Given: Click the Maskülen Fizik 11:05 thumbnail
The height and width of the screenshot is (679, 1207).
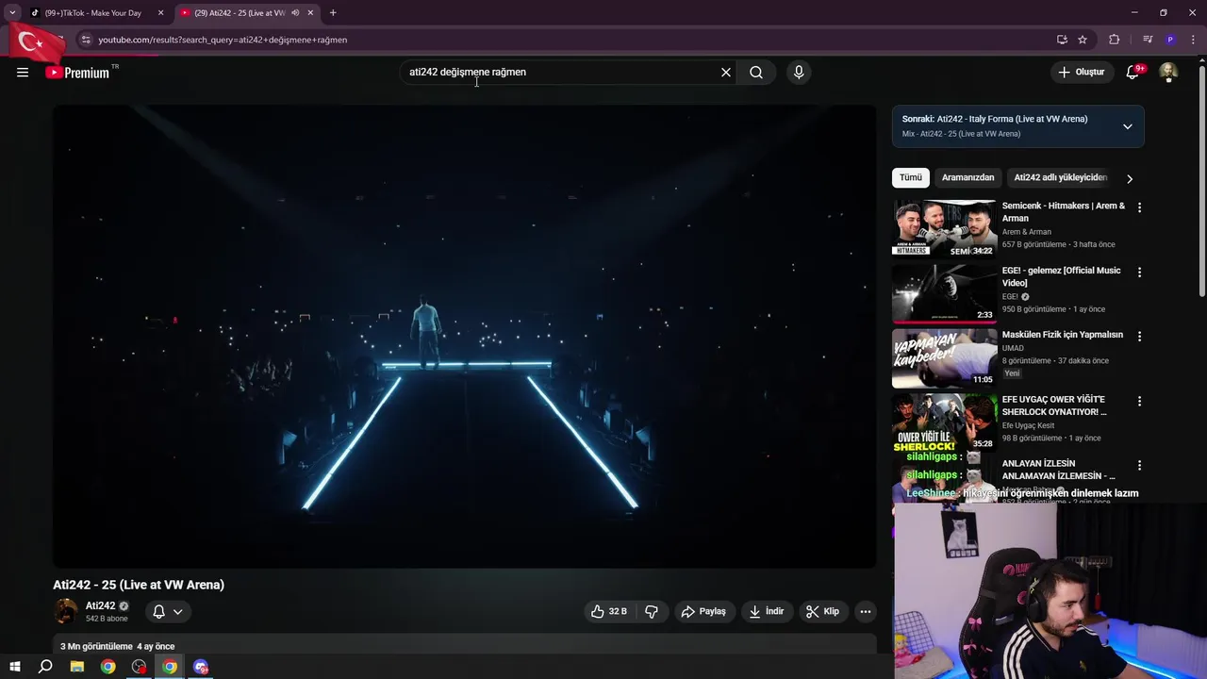Looking at the screenshot, I should coord(944,357).
